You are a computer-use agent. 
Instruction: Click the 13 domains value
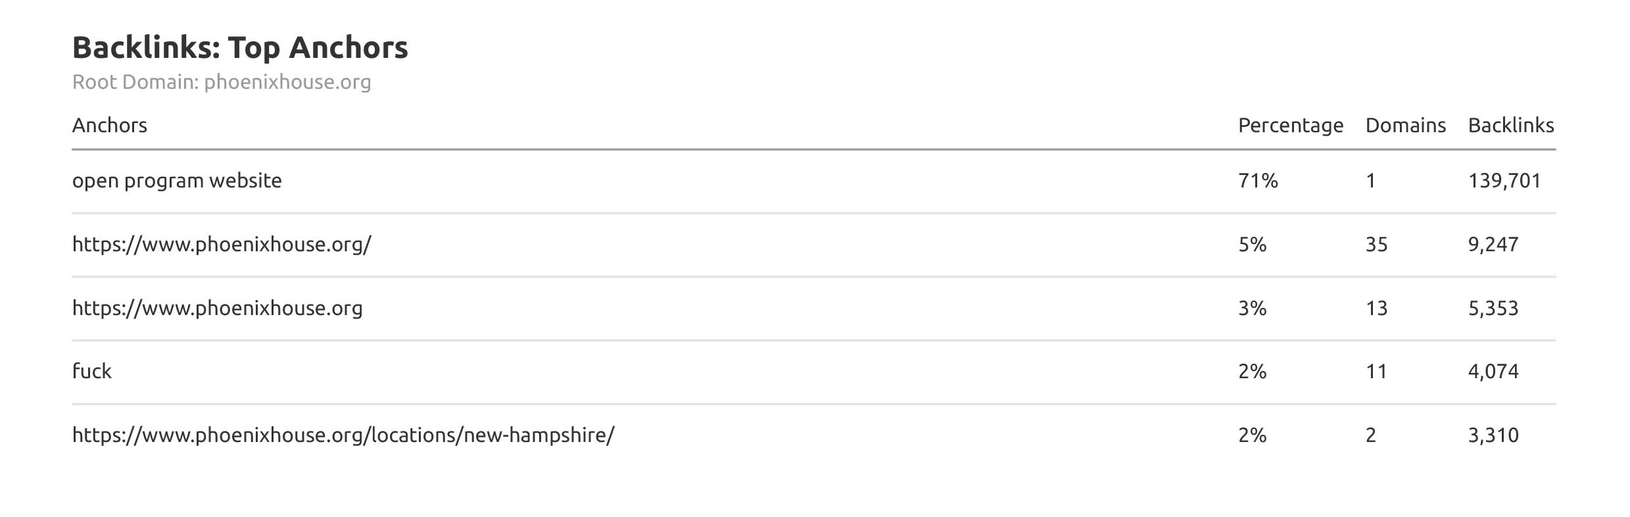(1376, 308)
